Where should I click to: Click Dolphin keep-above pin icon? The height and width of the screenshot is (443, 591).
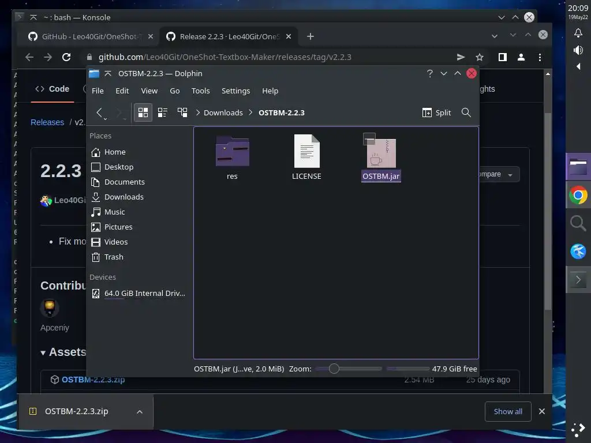tap(108, 73)
